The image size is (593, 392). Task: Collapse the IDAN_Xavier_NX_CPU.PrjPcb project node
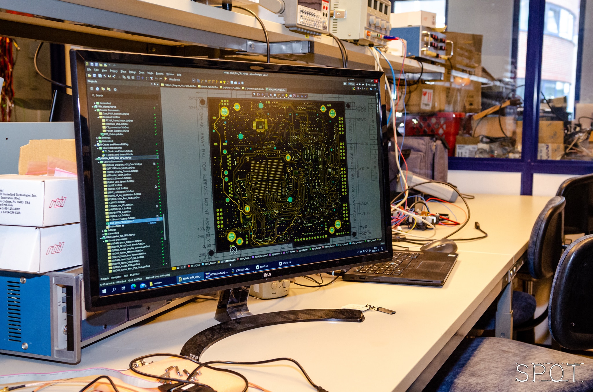(101, 238)
